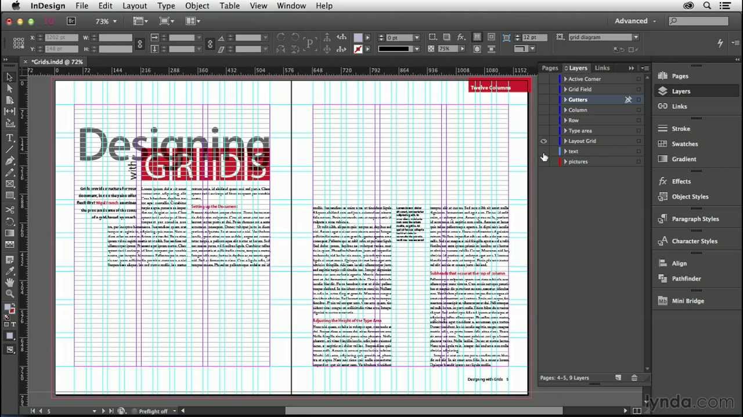Click the page number field showing 5
This screenshot has width=743, height=417.
[49, 411]
